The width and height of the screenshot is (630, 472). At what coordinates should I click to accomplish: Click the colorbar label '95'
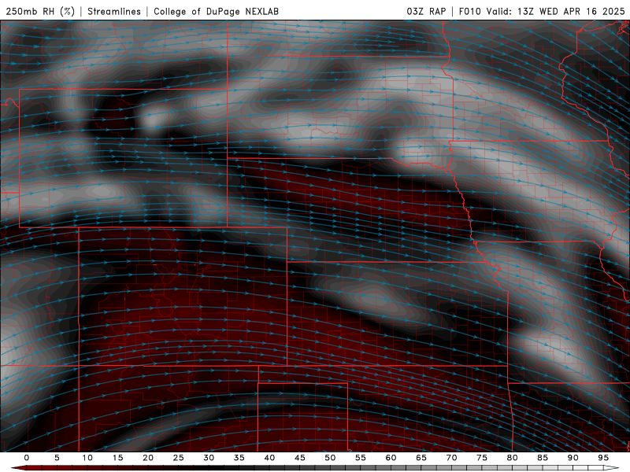(x=603, y=458)
